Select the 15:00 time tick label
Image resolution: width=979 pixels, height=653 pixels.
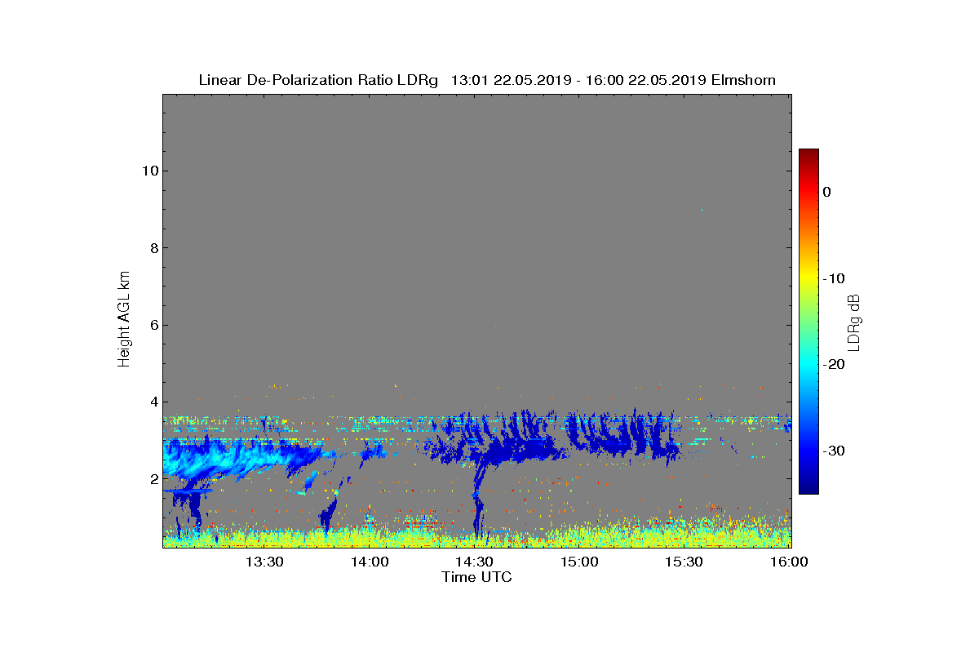point(579,562)
